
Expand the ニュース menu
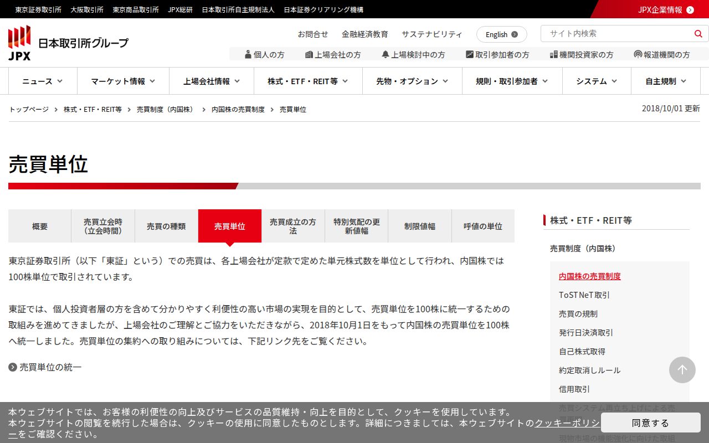(x=43, y=81)
